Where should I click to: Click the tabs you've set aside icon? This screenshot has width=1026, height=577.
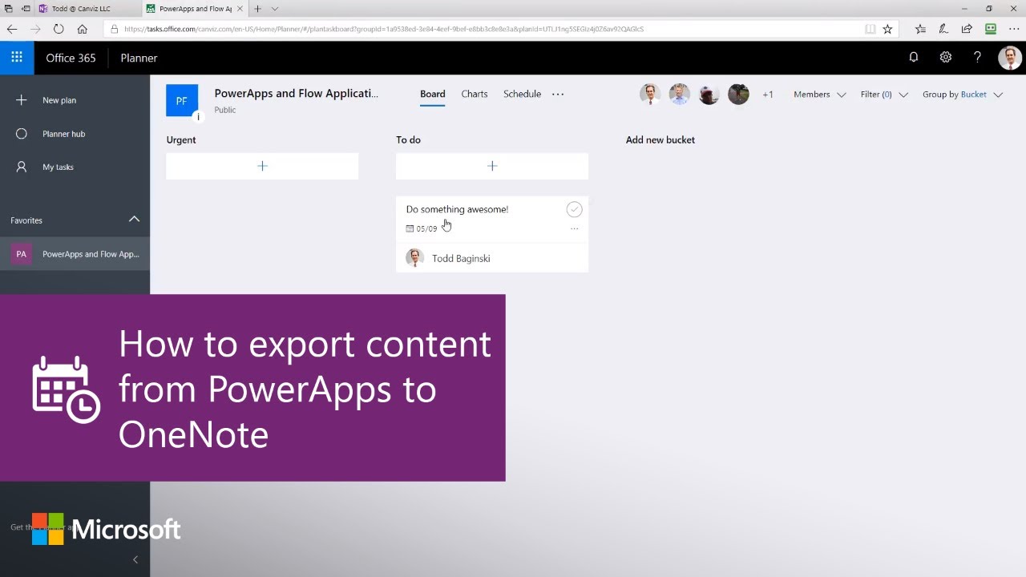coord(9,8)
